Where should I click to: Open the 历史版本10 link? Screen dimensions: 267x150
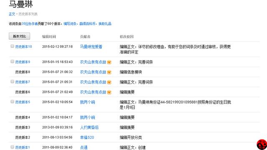pyautogui.click(x=23, y=47)
